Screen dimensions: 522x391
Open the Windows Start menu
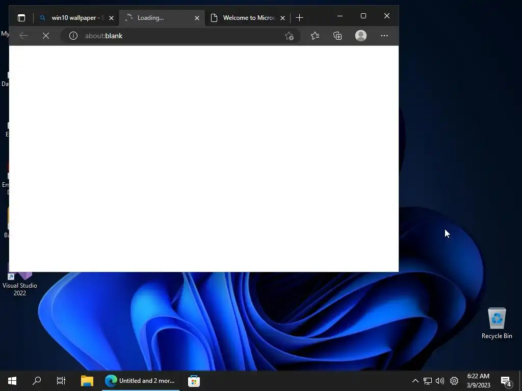point(12,381)
